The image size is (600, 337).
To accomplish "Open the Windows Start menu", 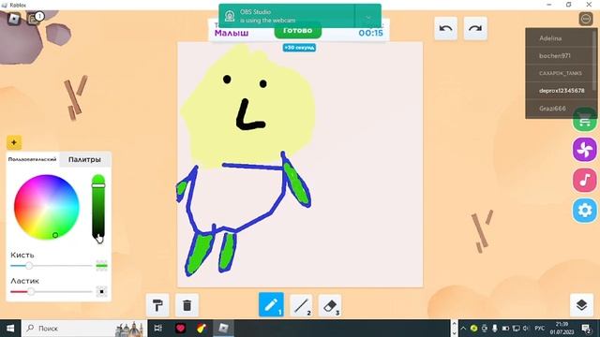I will pos(10,329).
